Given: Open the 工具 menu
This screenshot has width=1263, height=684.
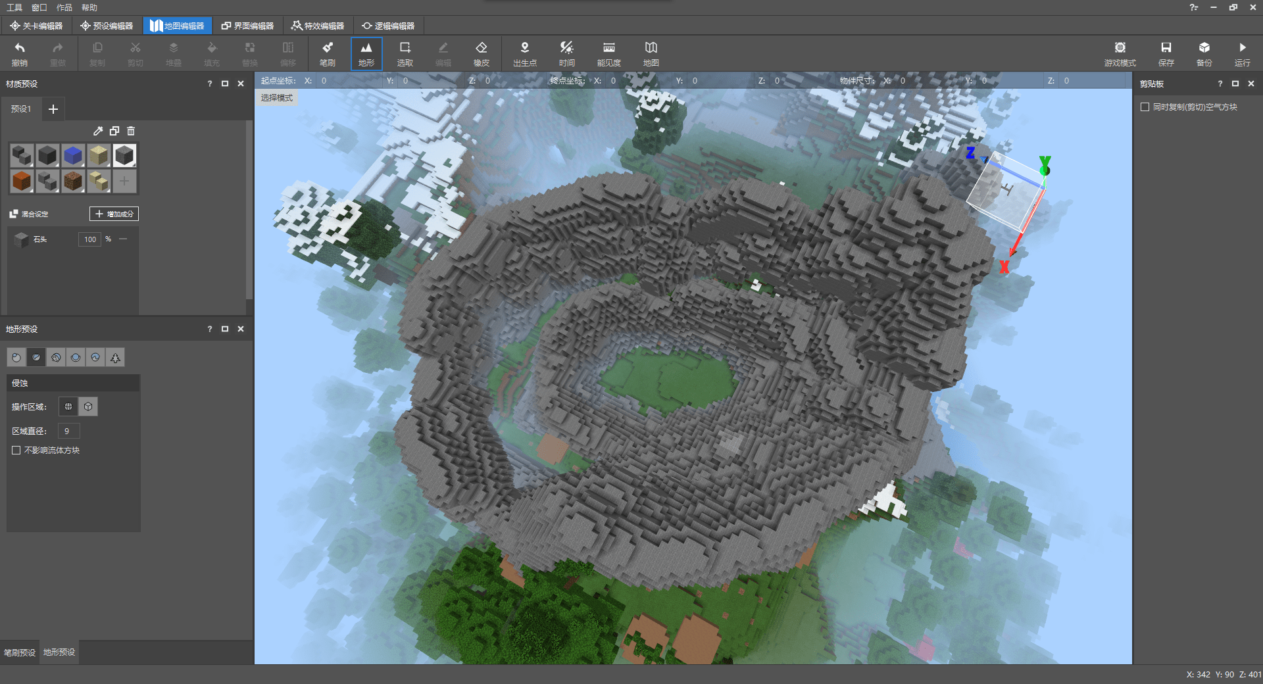Looking at the screenshot, I should (14, 7).
